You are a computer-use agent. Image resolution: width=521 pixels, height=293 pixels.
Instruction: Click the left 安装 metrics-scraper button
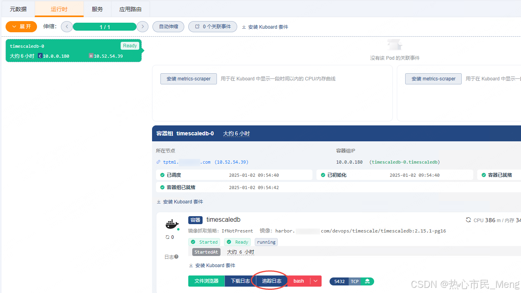[x=189, y=79]
